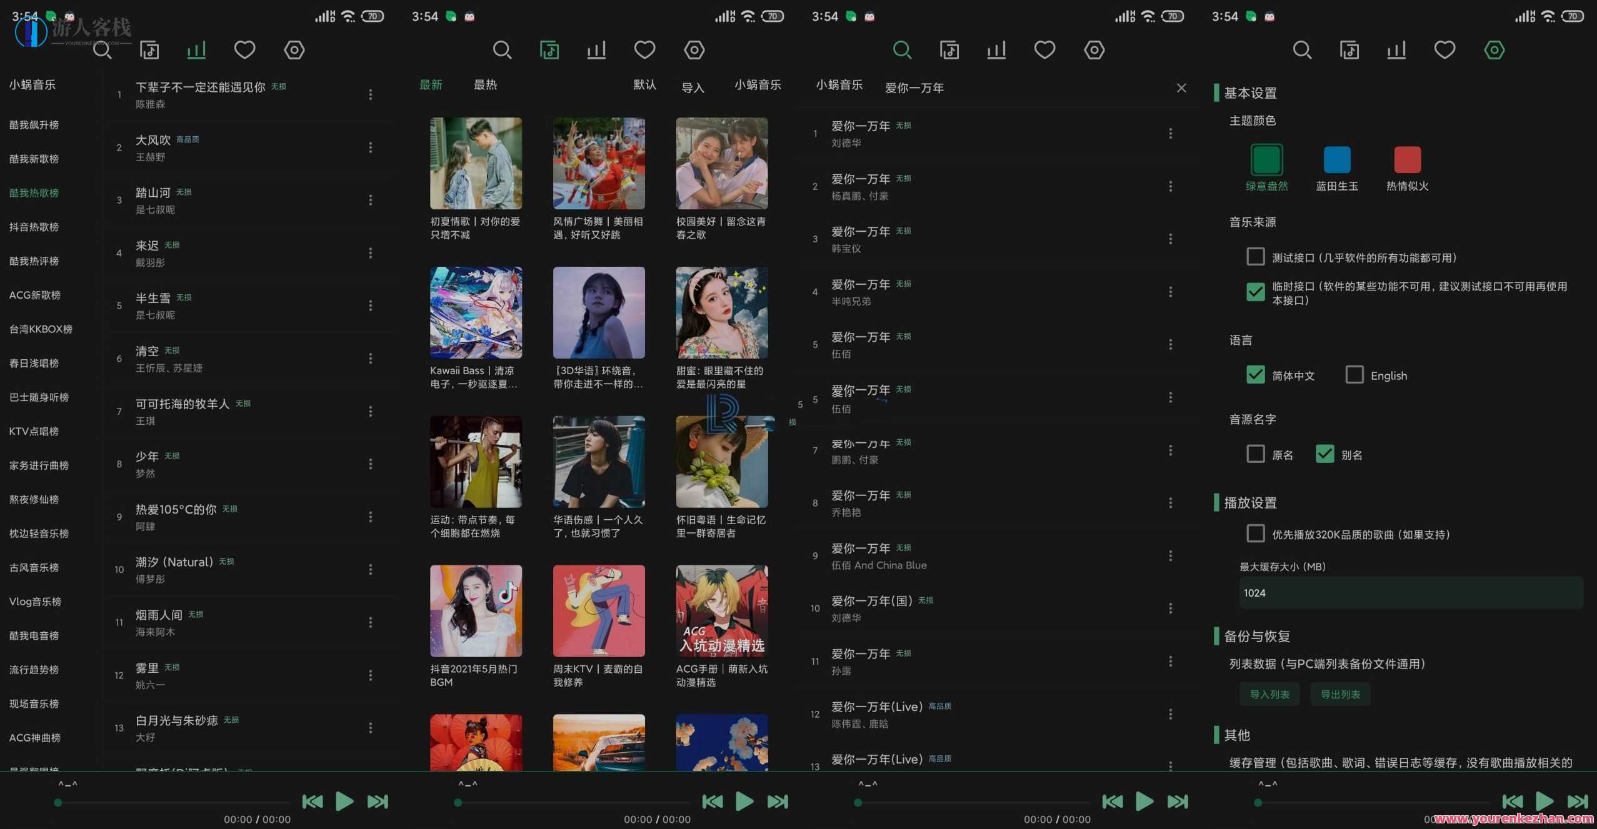The height and width of the screenshot is (829, 1597).
Task: Click the play button in the playback bar
Action: coord(343,802)
